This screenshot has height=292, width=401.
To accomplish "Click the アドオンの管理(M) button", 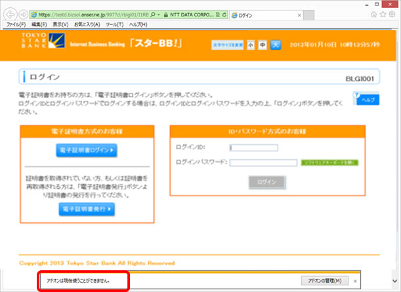I will 325,281.
